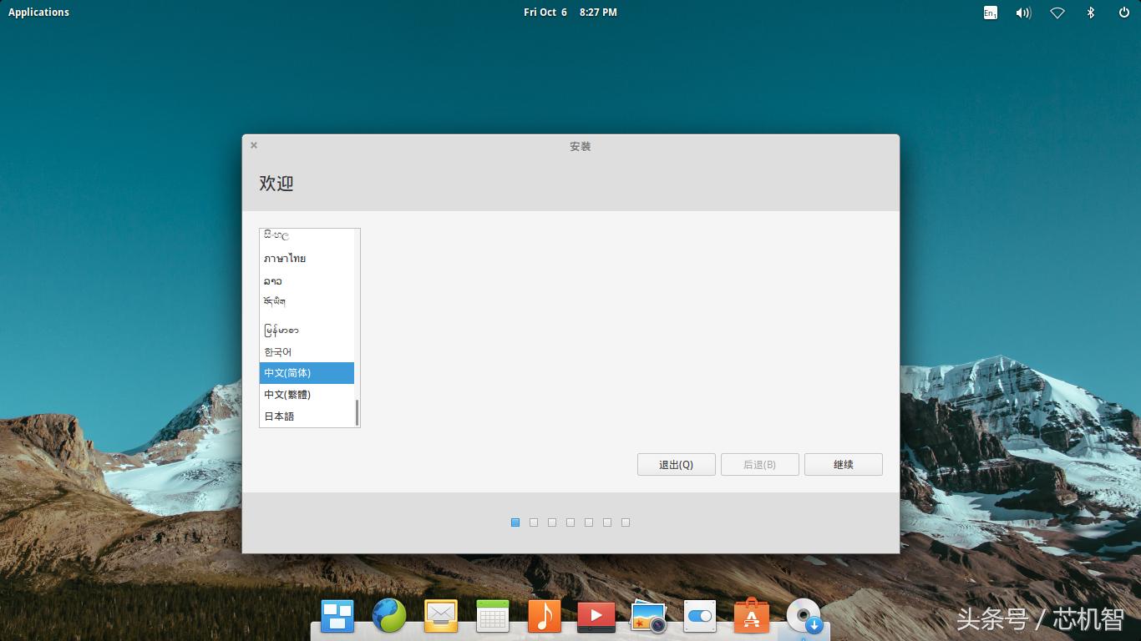This screenshot has width=1141, height=641.
Task: Open the Wi-Fi indicator in the panel
Action: point(1057,12)
